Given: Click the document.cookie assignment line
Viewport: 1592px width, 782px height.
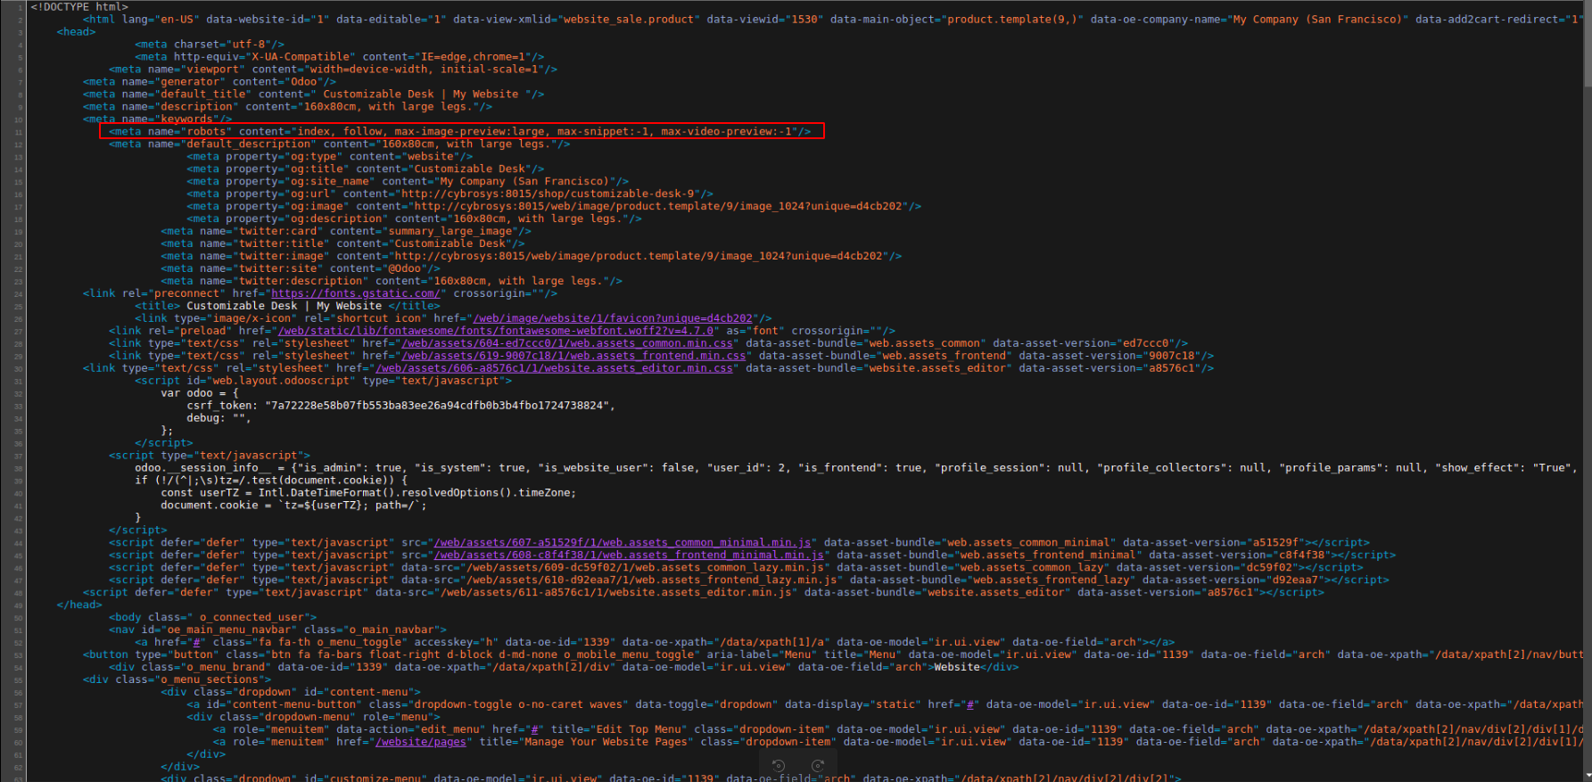Looking at the screenshot, I should 293,506.
